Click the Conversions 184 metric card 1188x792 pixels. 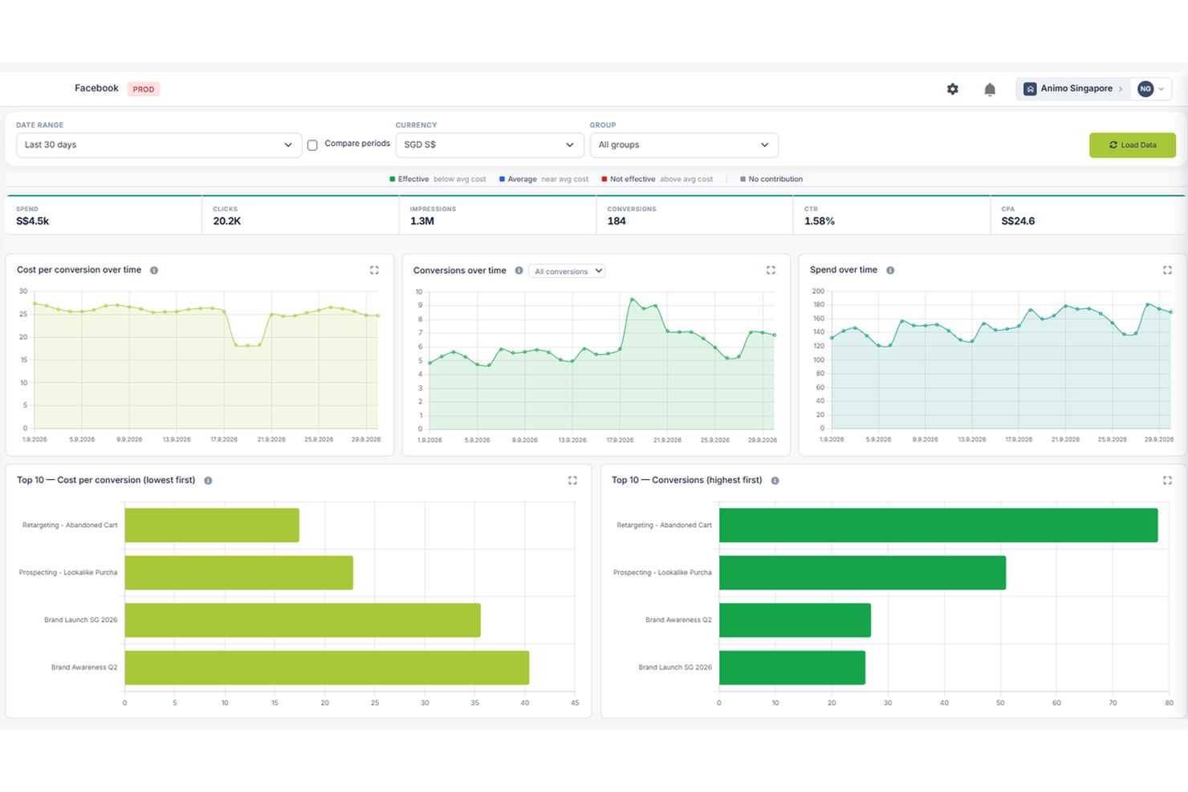(x=695, y=215)
